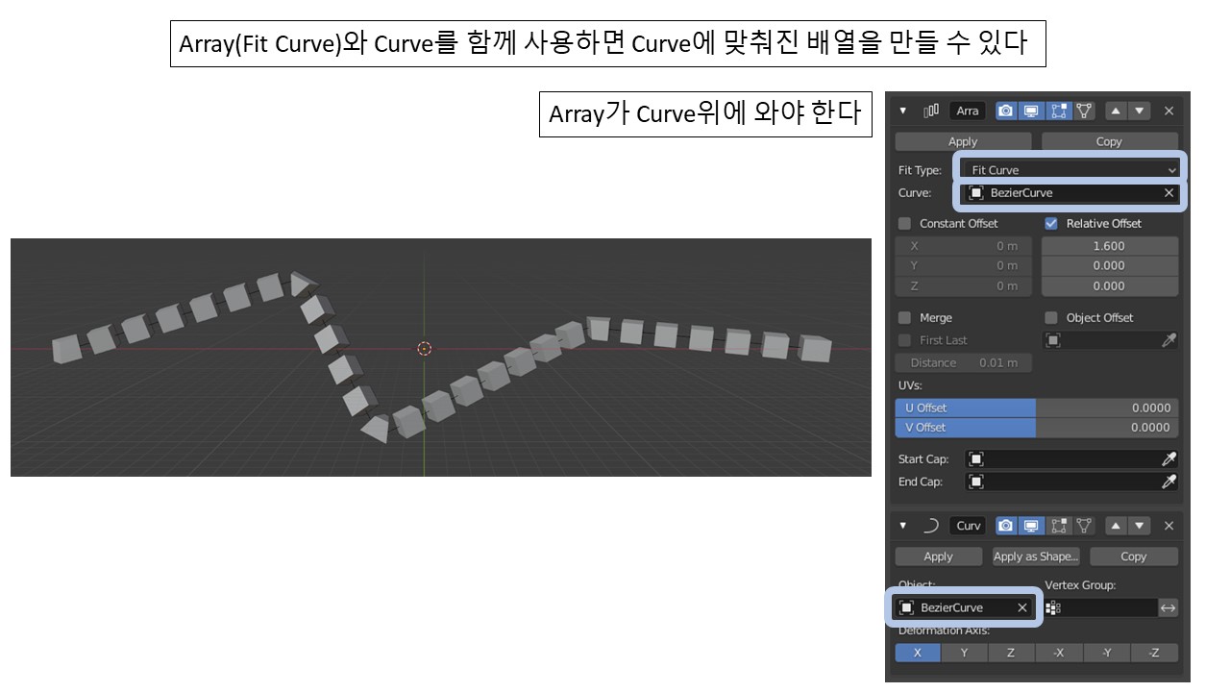
Task: Collapse the Curve modifier panel
Action: coord(901,526)
